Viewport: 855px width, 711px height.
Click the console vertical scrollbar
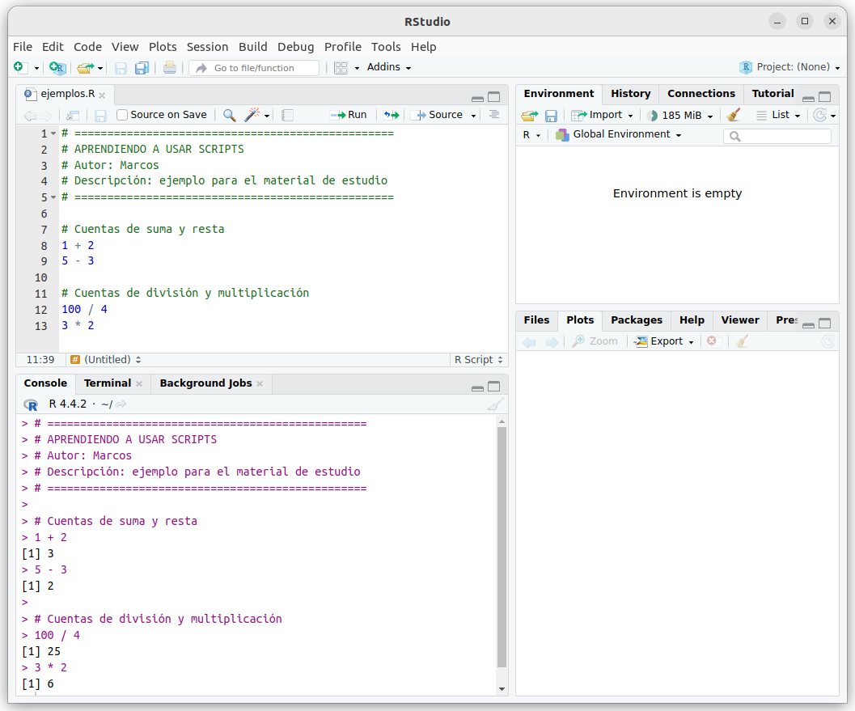[x=502, y=547]
